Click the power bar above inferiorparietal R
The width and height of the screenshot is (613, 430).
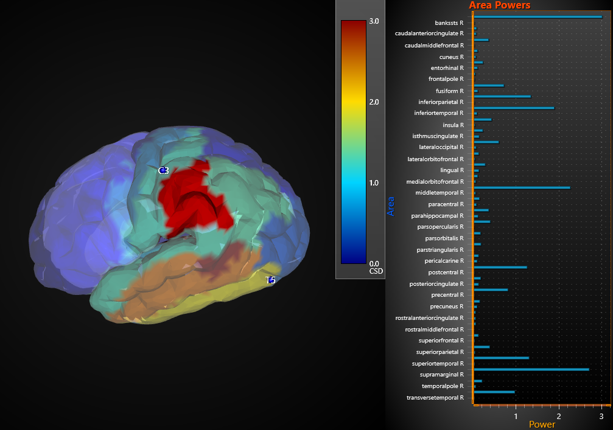pyautogui.click(x=502, y=97)
